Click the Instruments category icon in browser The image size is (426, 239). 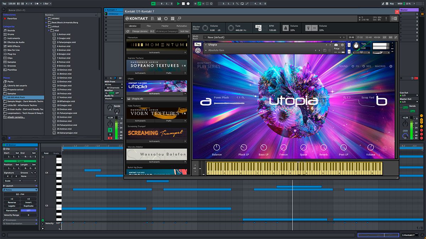[x=5, y=38]
